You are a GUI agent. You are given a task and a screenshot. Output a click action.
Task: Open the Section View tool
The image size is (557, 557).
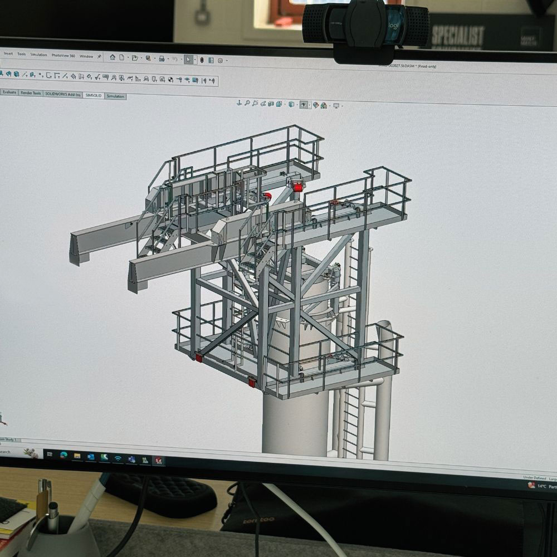[271, 104]
